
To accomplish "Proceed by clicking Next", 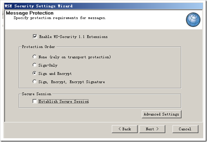I will point(152,129).
